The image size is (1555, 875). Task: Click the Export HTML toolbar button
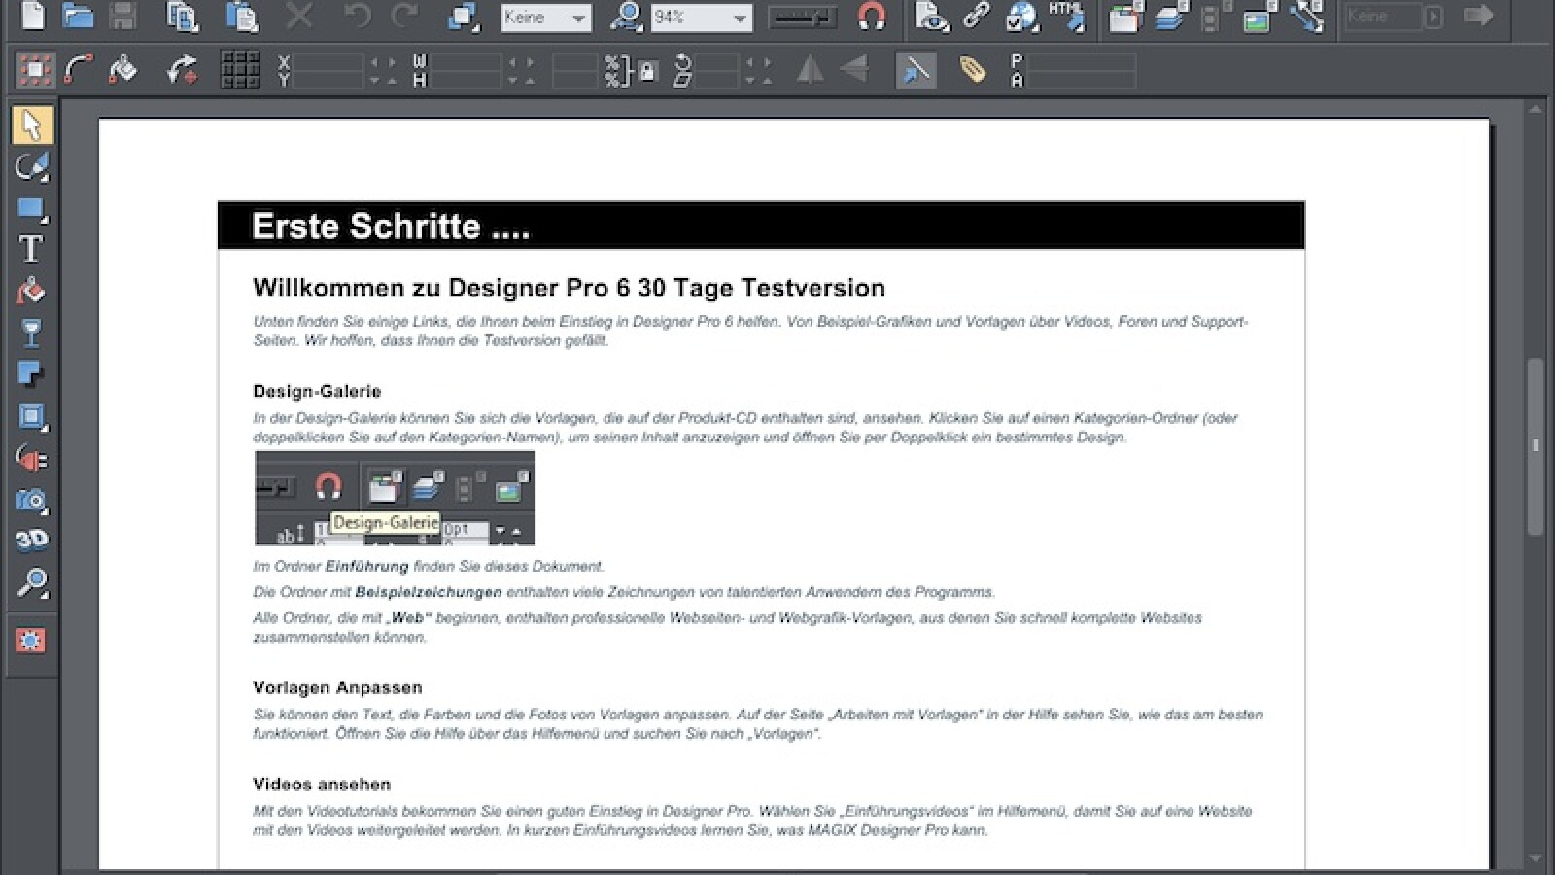point(1066,17)
